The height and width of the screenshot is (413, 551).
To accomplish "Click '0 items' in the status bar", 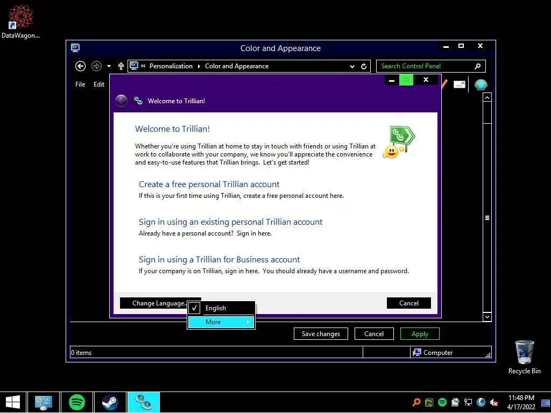I will [x=81, y=353].
